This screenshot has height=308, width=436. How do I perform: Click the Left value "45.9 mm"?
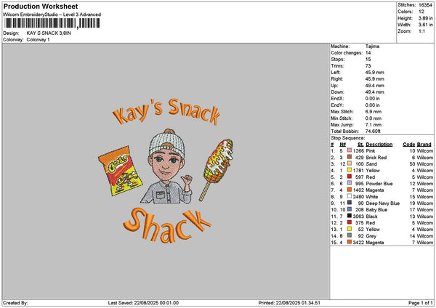pyautogui.click(x=374, y=72)
